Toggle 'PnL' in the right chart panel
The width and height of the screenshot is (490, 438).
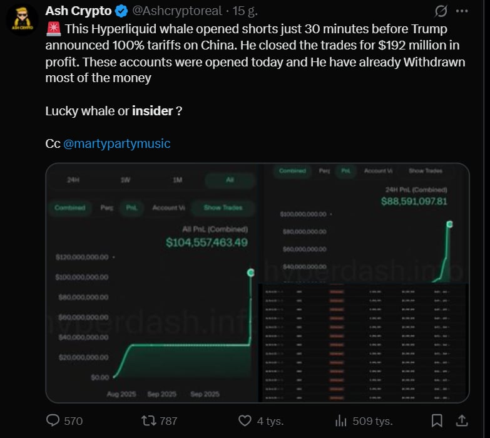(345, 171)
